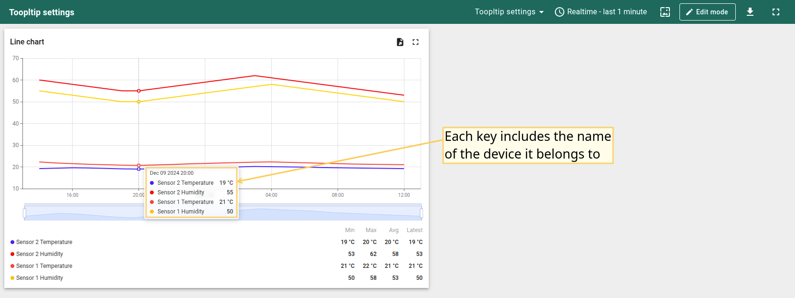Image resolution: width=795 pixels, height=298 pixels.
Task: Expand the Line chart widget to fullscreen
Action: coord(415,42)
